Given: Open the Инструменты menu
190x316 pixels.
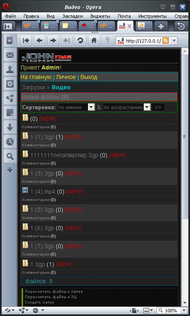Looking at the screenshot, I should 152,16.
